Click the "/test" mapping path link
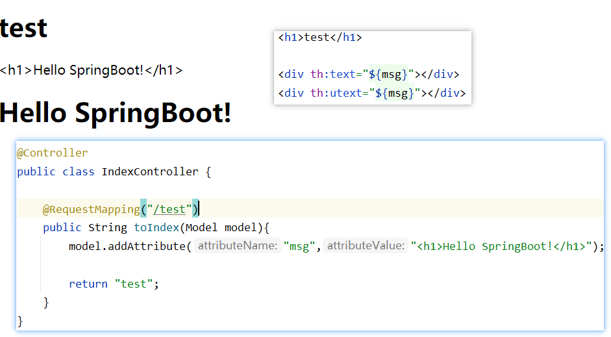The image size is (611, 337). click(x=169, y=209)
